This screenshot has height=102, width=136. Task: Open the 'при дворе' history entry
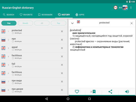[x=34, y=90]
